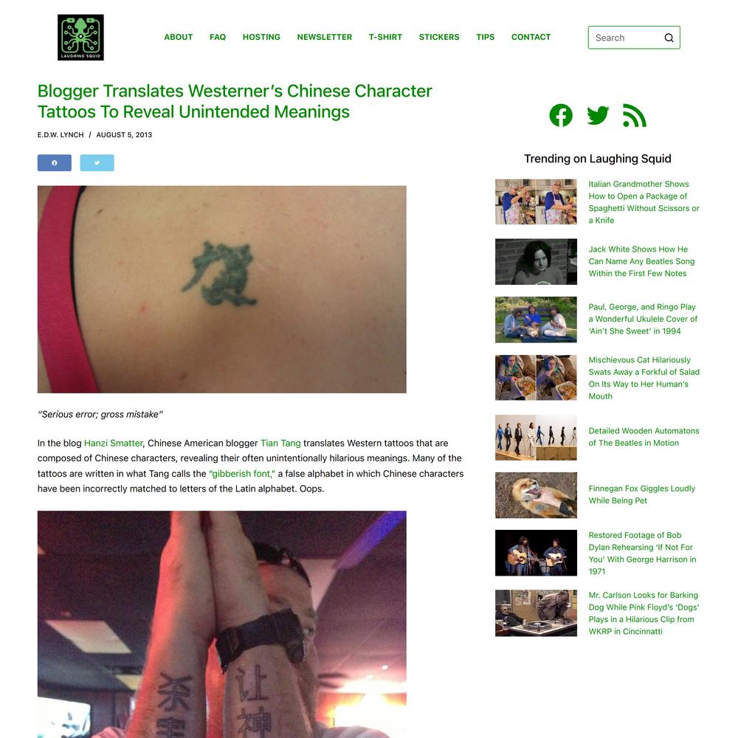Follow the Hanzi Smatter link
738x738 pixels.
click(114, 443)
